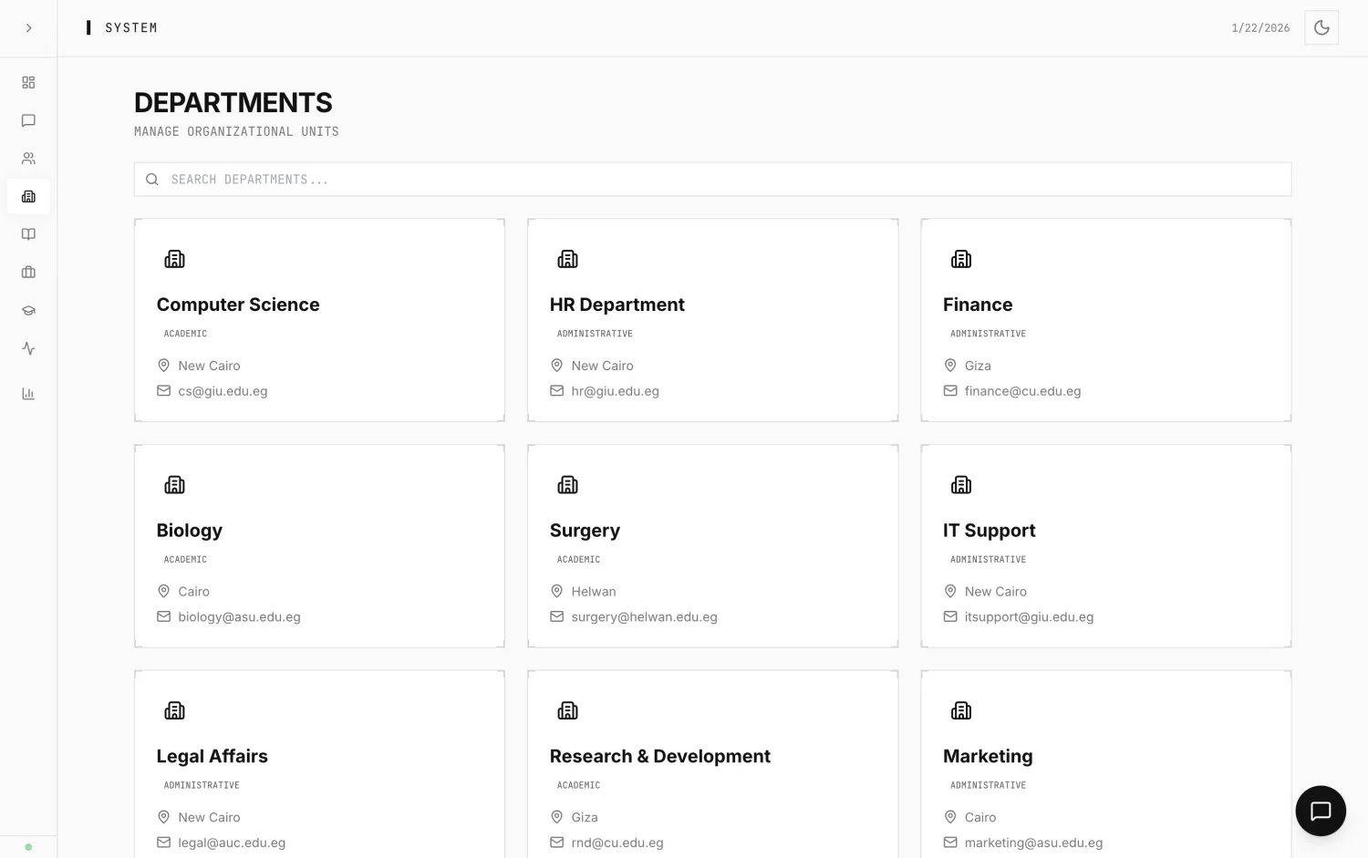Click New Cairo location on HR Department card
The height and width of the screenshot is (858, 1368).
tap(603, 366)
